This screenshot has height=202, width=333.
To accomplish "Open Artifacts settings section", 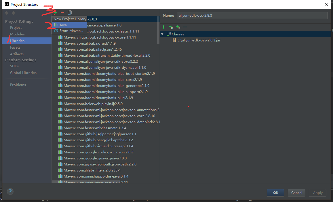I will 17,54.
